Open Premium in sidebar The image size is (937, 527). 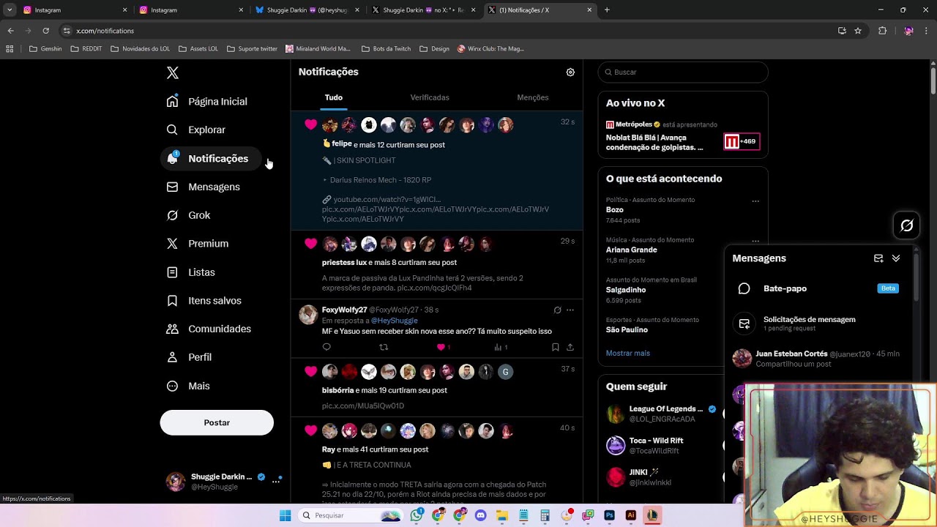point(198,244)
